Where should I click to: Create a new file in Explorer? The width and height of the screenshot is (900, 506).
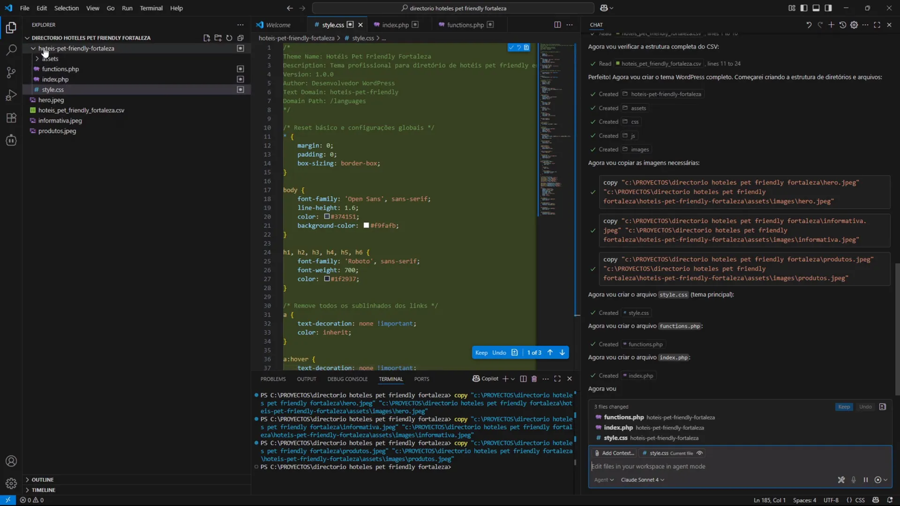[x=206, y=38]
